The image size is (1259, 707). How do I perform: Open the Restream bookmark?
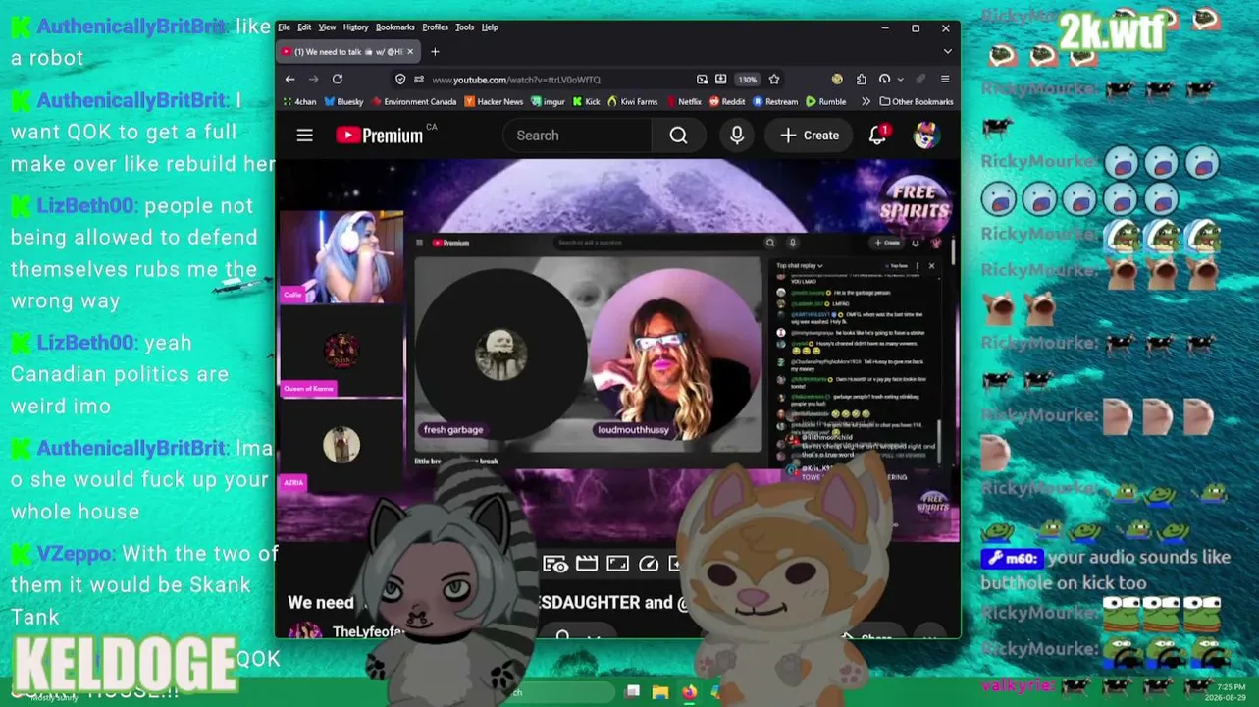click(x=775, y=101)
